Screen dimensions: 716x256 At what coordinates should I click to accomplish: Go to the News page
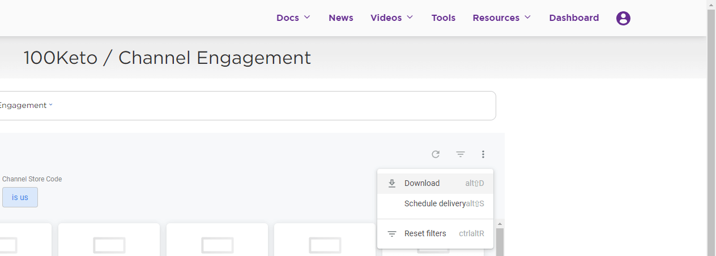point(341,18)
